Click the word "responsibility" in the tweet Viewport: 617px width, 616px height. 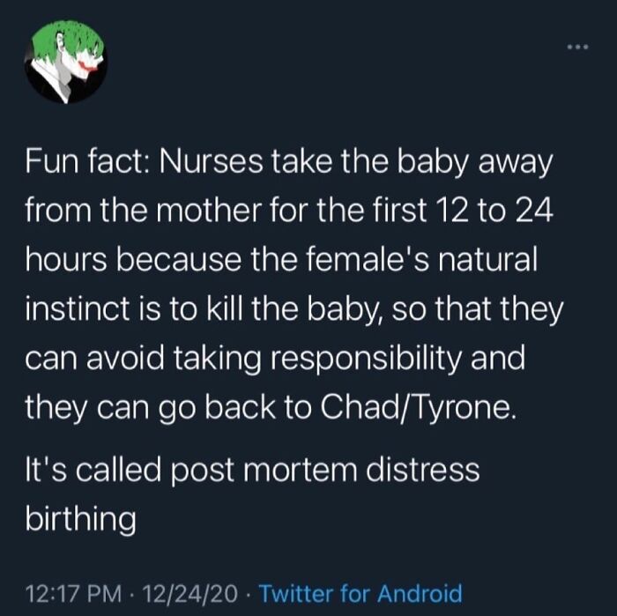(365, 359)
